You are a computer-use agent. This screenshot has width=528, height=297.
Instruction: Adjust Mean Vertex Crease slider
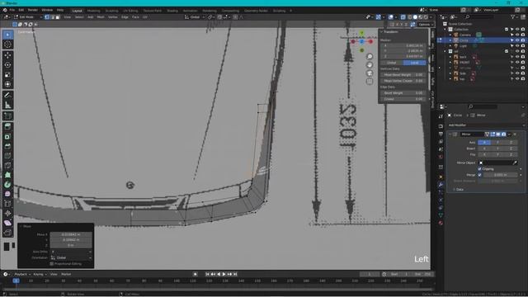403,81
